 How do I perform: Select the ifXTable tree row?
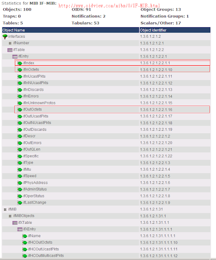coord(106,223)
